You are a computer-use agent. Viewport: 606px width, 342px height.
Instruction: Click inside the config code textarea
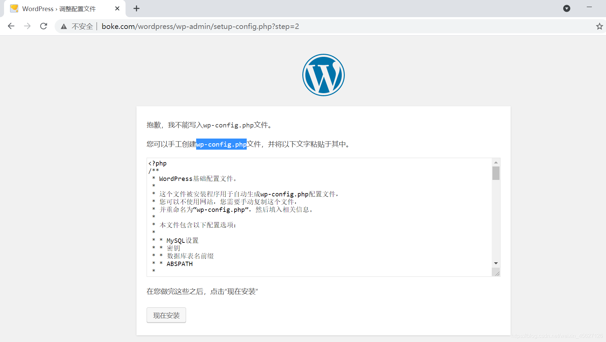pos(319,217)
